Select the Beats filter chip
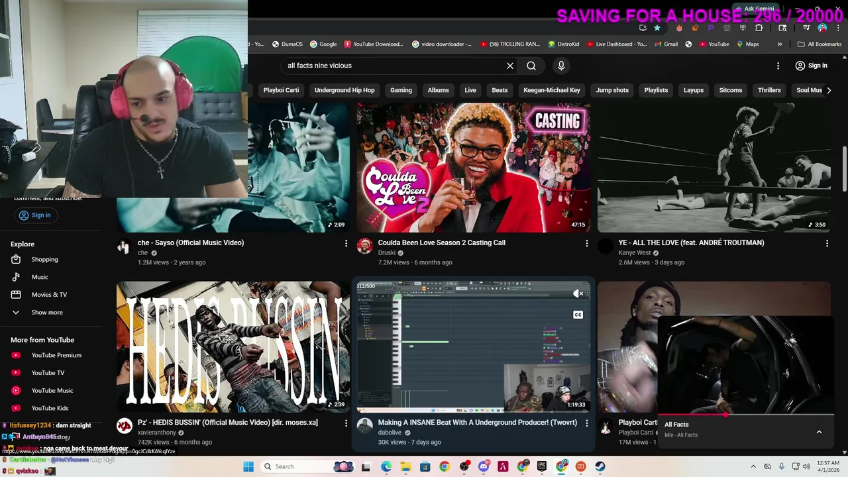 500,90
